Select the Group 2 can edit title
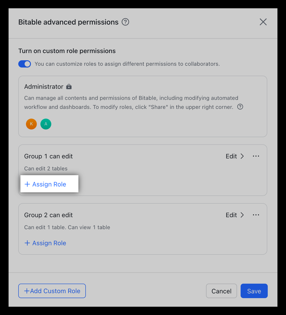The height and width of the screenshot is (315, 286). (x=49, y=215)
